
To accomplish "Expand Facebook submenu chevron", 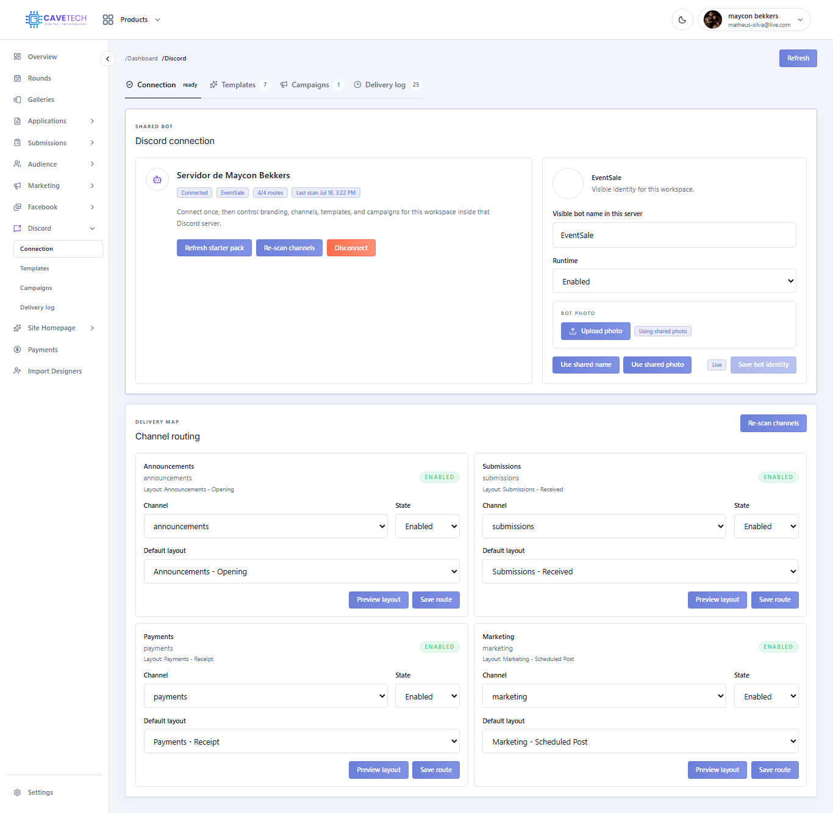I will pyautogui.click(x=92, y=207).
